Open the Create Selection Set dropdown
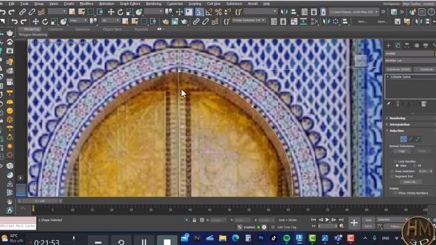This screenshot has width=436, height=245. coord(248,20)
